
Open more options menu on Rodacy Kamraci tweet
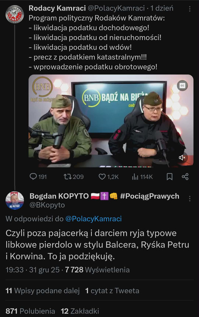pyautogui.click(x=189, y=9)
